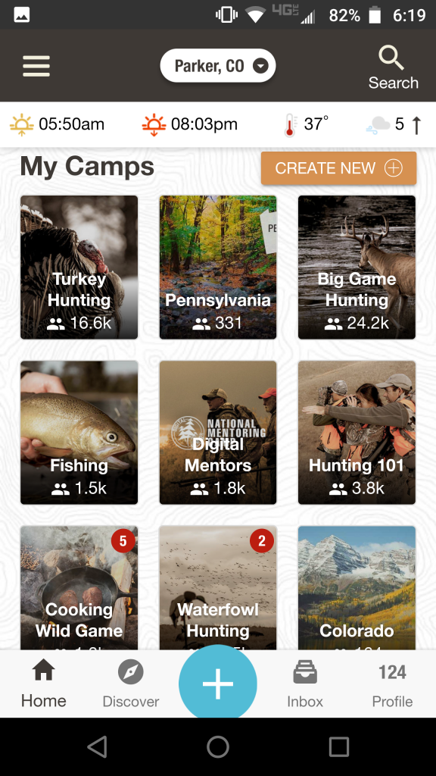436x776 pixels.
Task: Tap the thermometer temperature icon
Action: point(291,125)
